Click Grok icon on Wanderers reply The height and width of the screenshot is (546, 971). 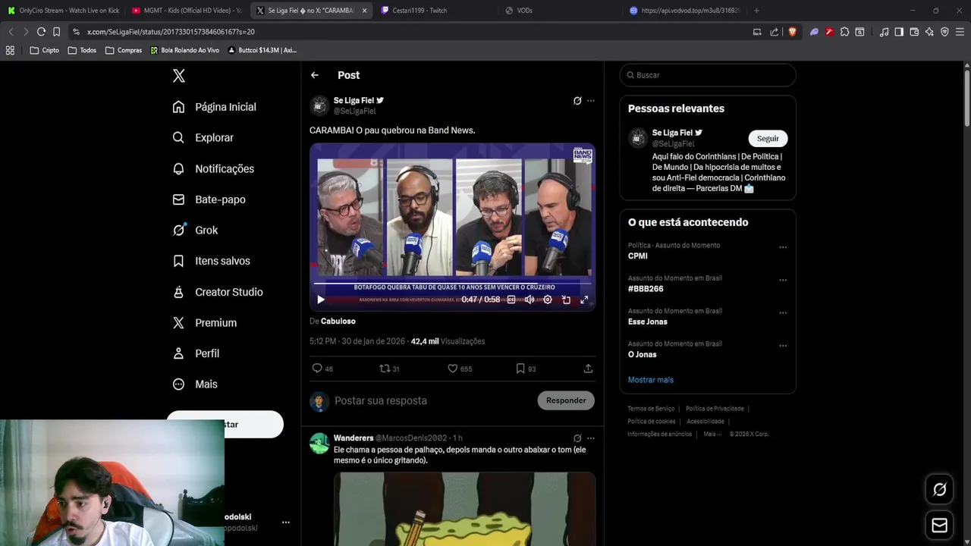[577, 438]
